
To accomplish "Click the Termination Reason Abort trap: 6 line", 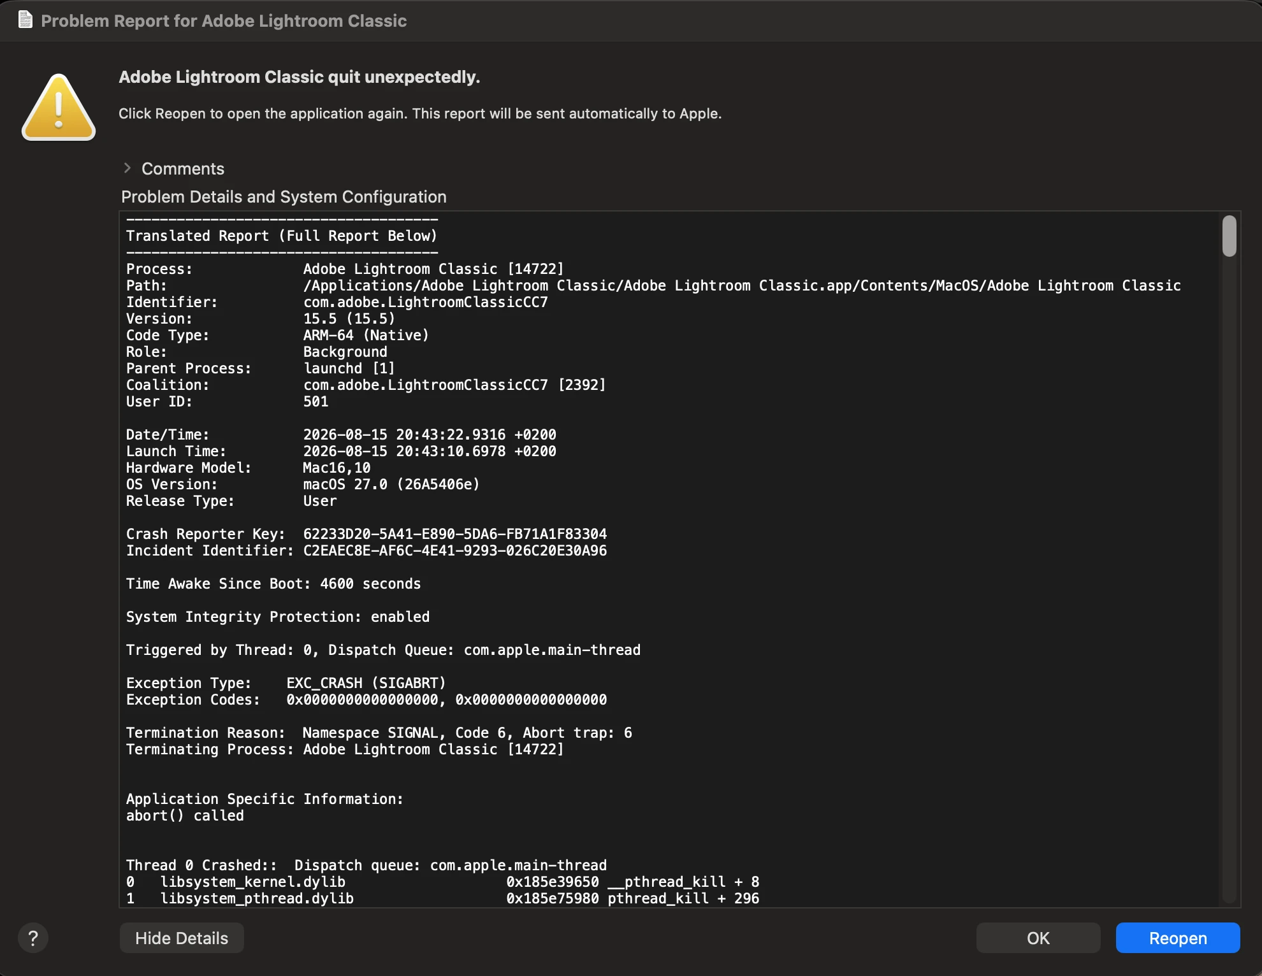I will coord(379,733).
